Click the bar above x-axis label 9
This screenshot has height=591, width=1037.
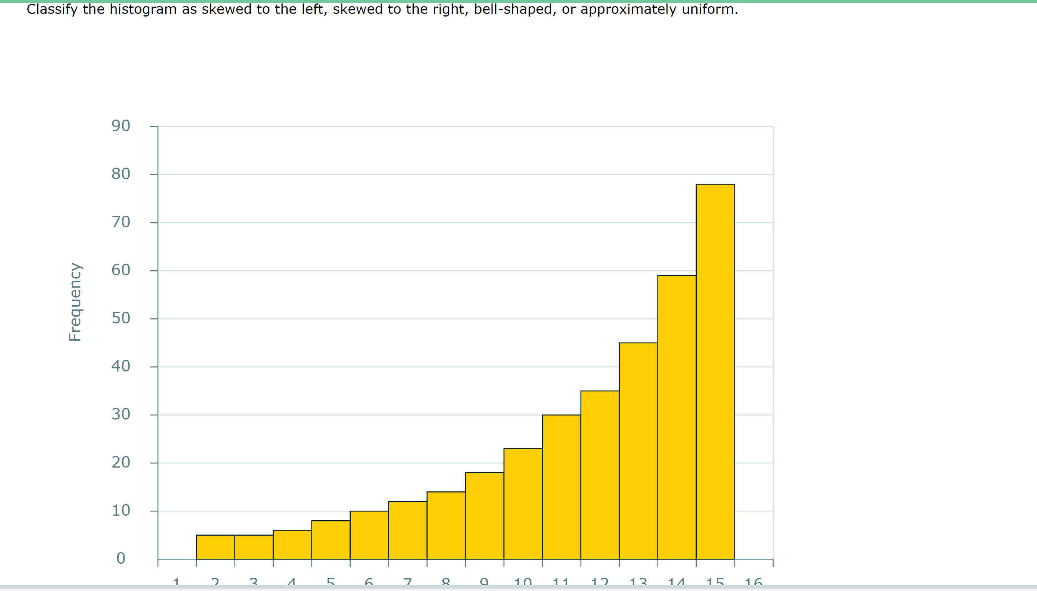coord(484,516)
